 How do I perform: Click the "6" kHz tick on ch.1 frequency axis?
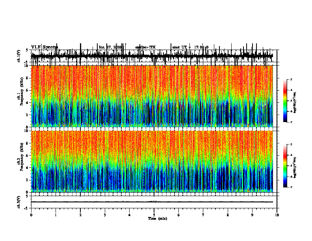(28, 91)
